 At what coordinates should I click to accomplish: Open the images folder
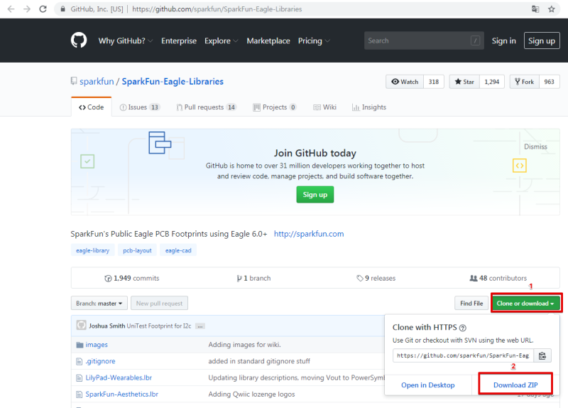pyautogui.click(x=97, y=345)
